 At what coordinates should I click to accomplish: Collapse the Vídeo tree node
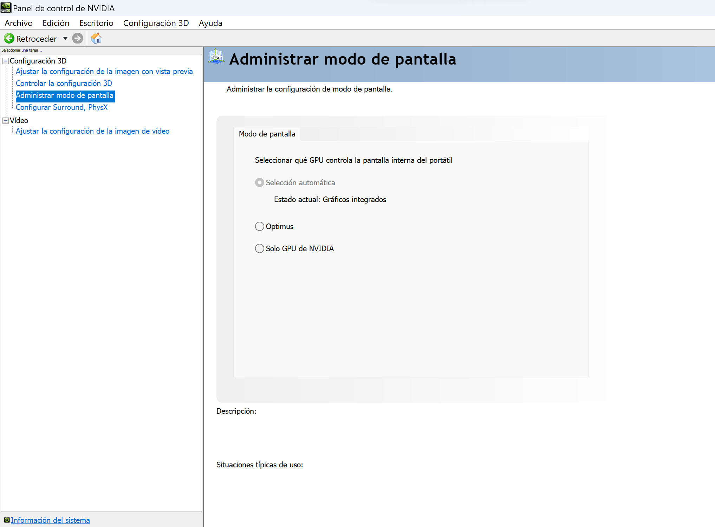click(x=6, y=121)
